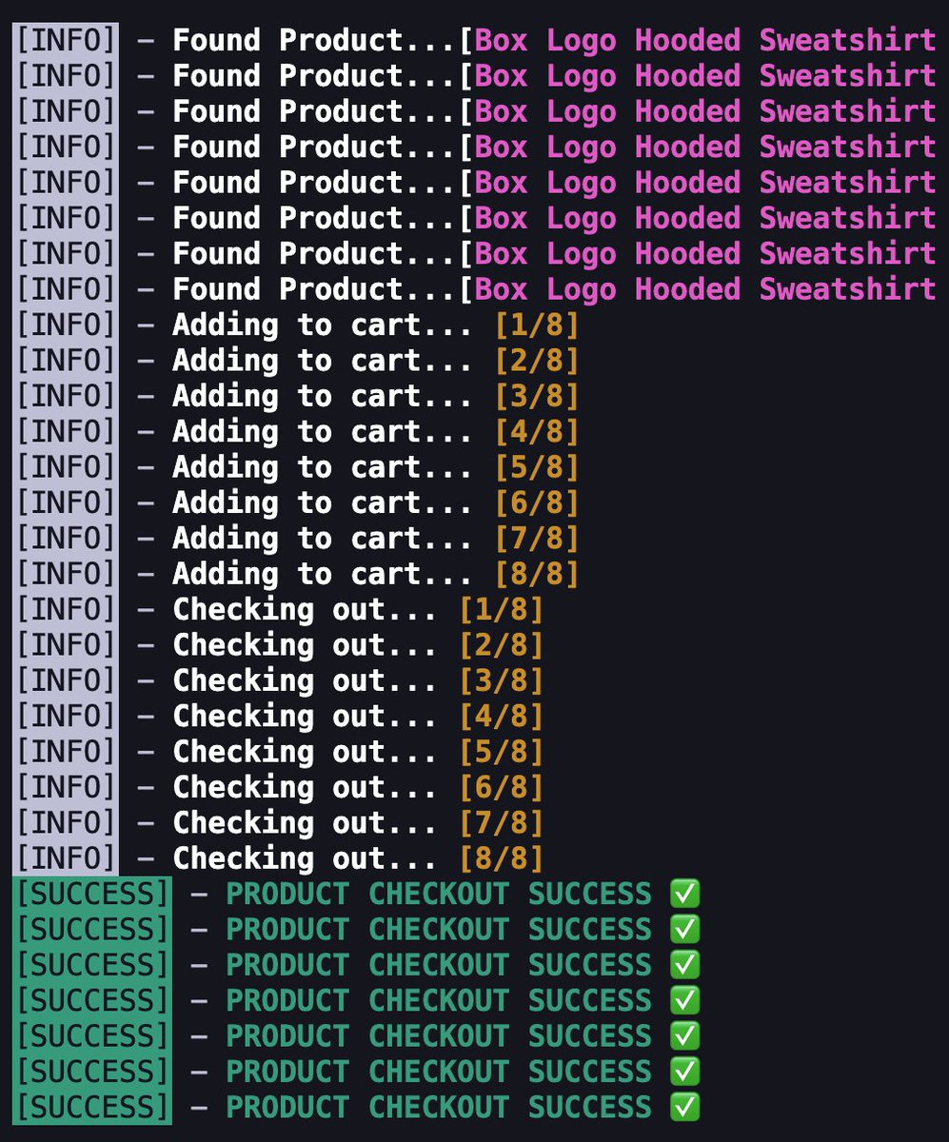Select the 'Checking out... [2/8]' entry
The width and height of the screenshot is (949, 1142).
(278, 645)
